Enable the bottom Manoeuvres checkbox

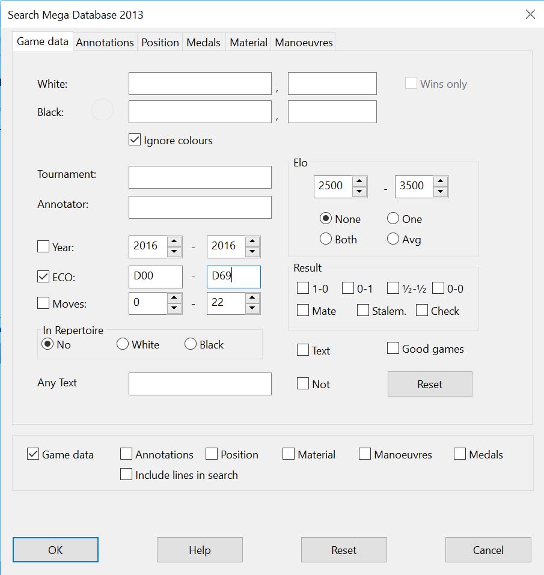pyautogui.click(x=365, y=454)
